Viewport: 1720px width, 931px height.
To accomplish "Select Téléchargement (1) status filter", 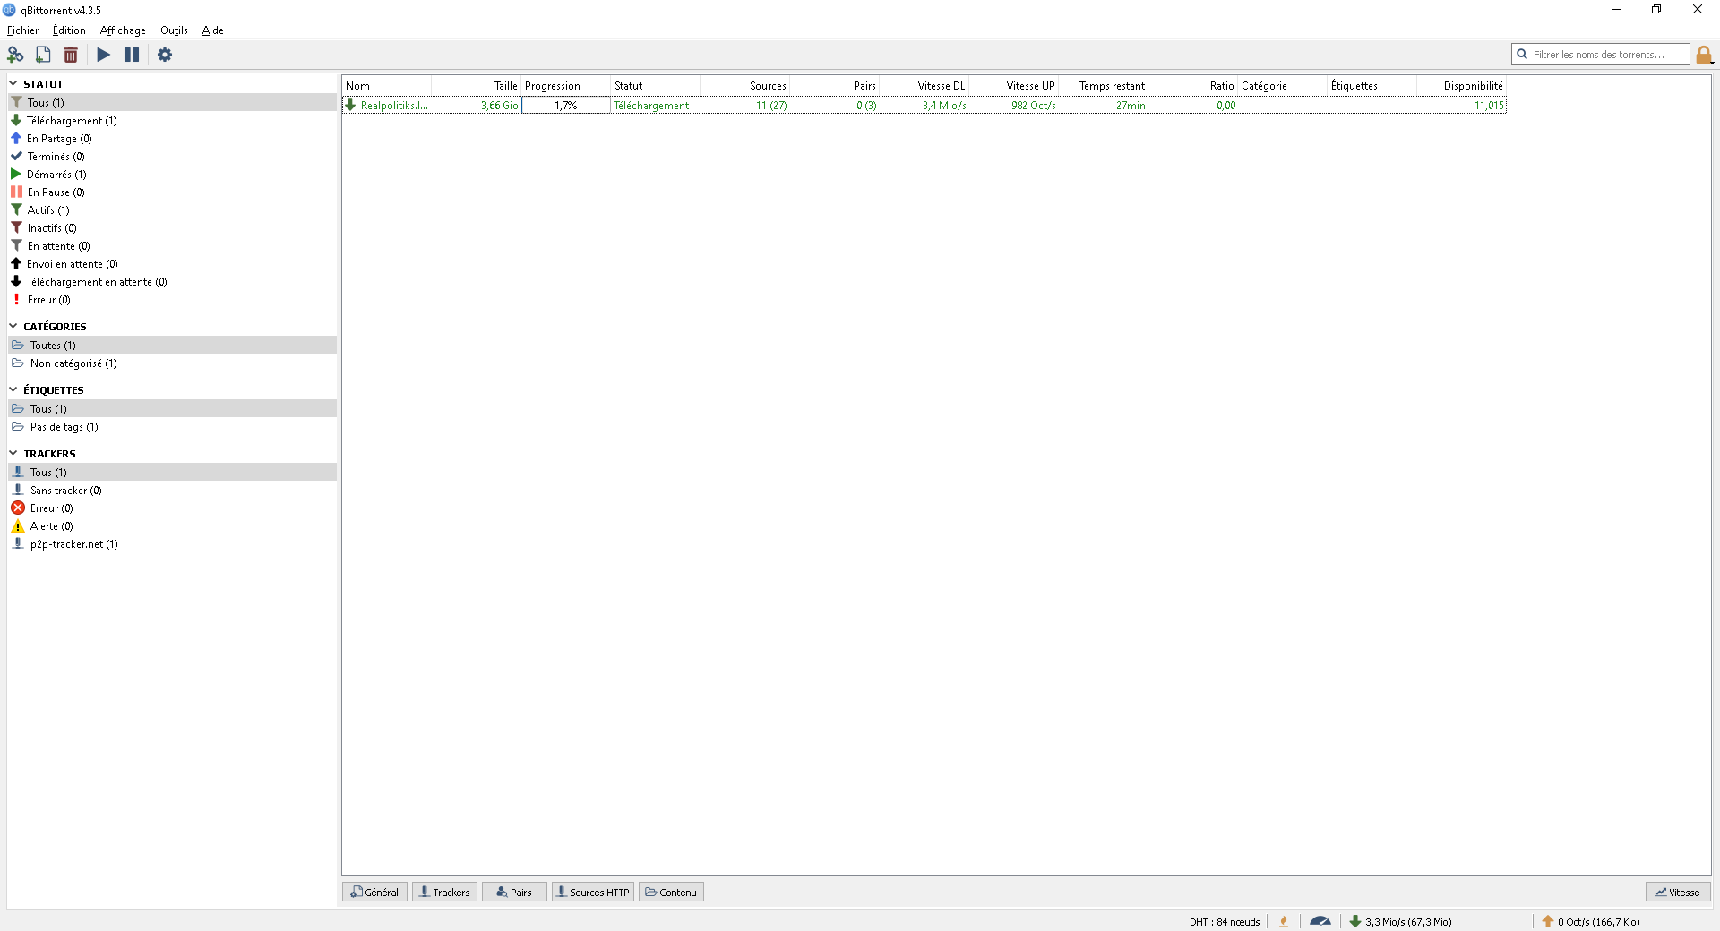I will click(172, 121).
